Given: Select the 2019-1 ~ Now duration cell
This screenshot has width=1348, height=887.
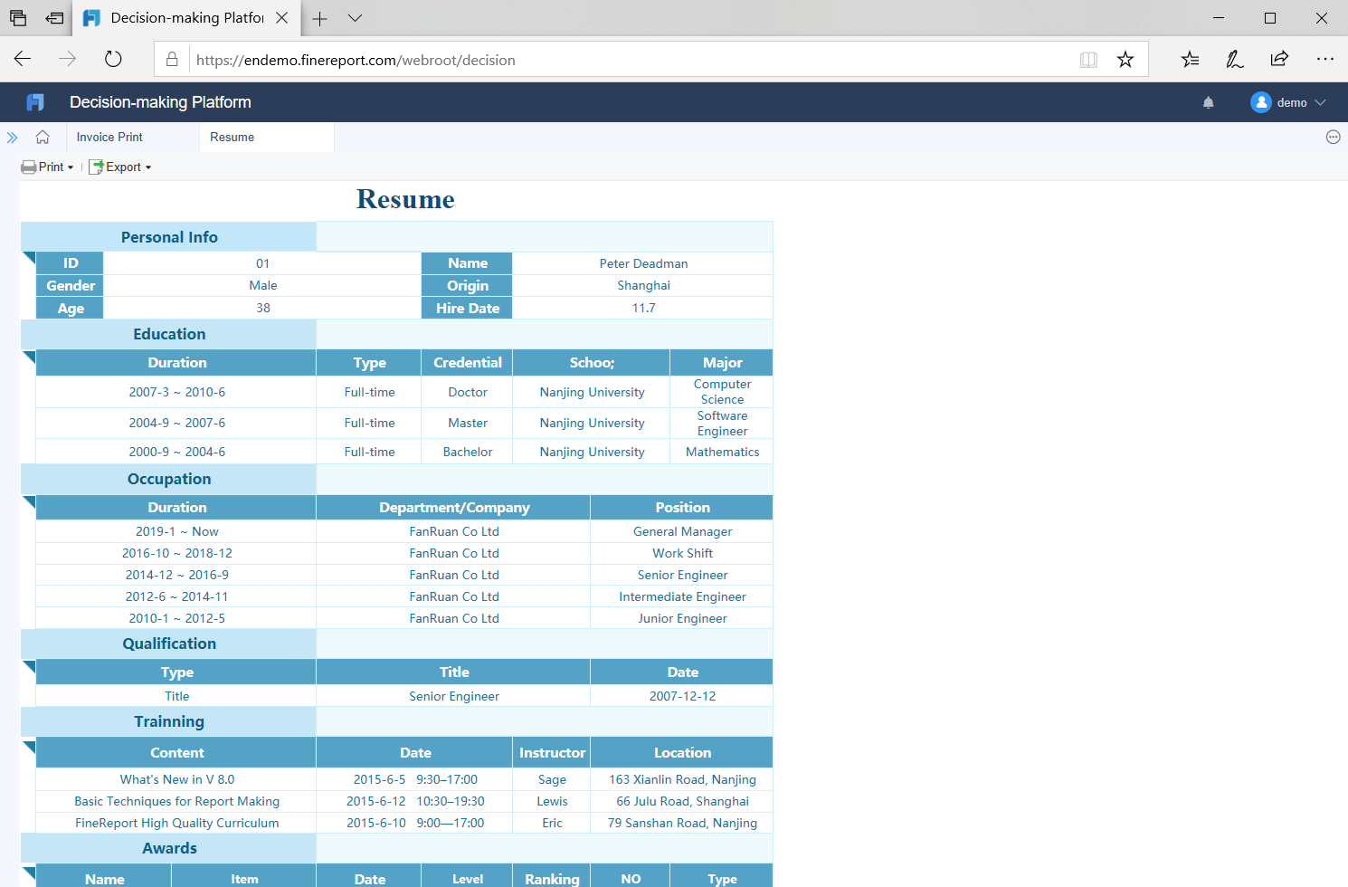Looking at the screenshot, I should pos(177,531).
